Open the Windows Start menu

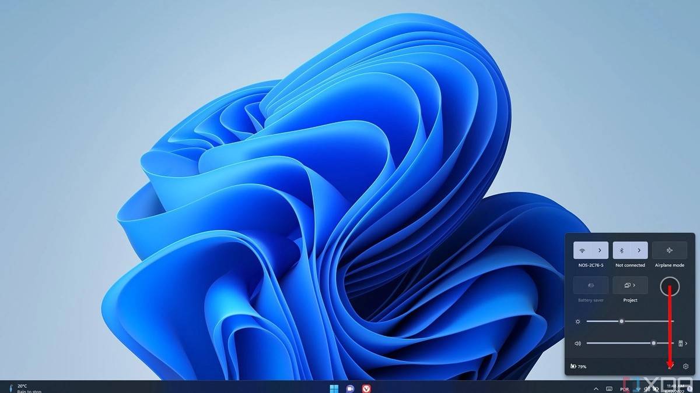pos(334,388)
